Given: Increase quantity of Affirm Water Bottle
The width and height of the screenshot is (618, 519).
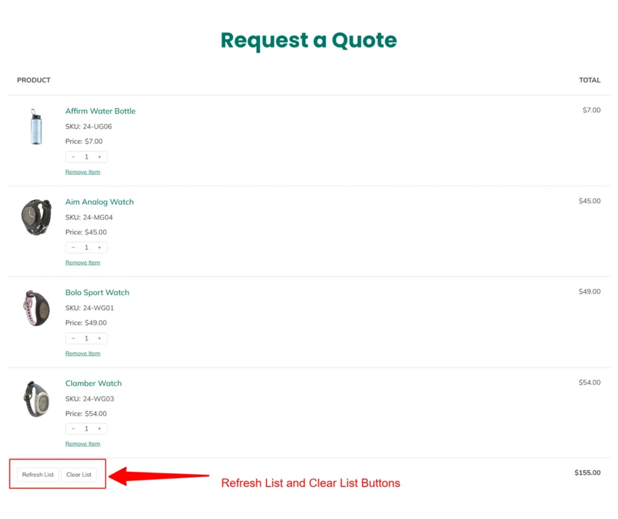Looking at the screenshot, I should coord(100,156).
